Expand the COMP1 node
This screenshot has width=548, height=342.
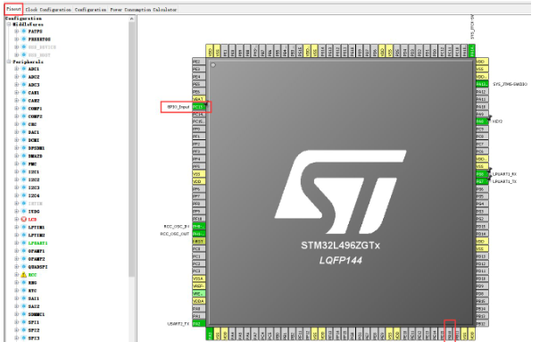tap(16, 108)
